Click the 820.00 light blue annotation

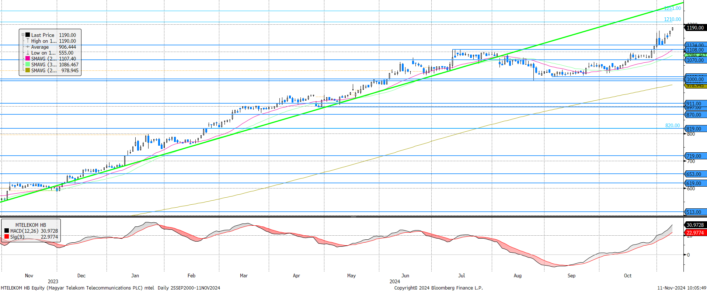point(672,126)
